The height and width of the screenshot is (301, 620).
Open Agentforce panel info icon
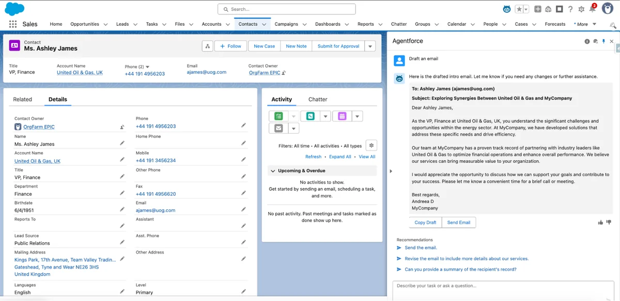click(587, 41)
